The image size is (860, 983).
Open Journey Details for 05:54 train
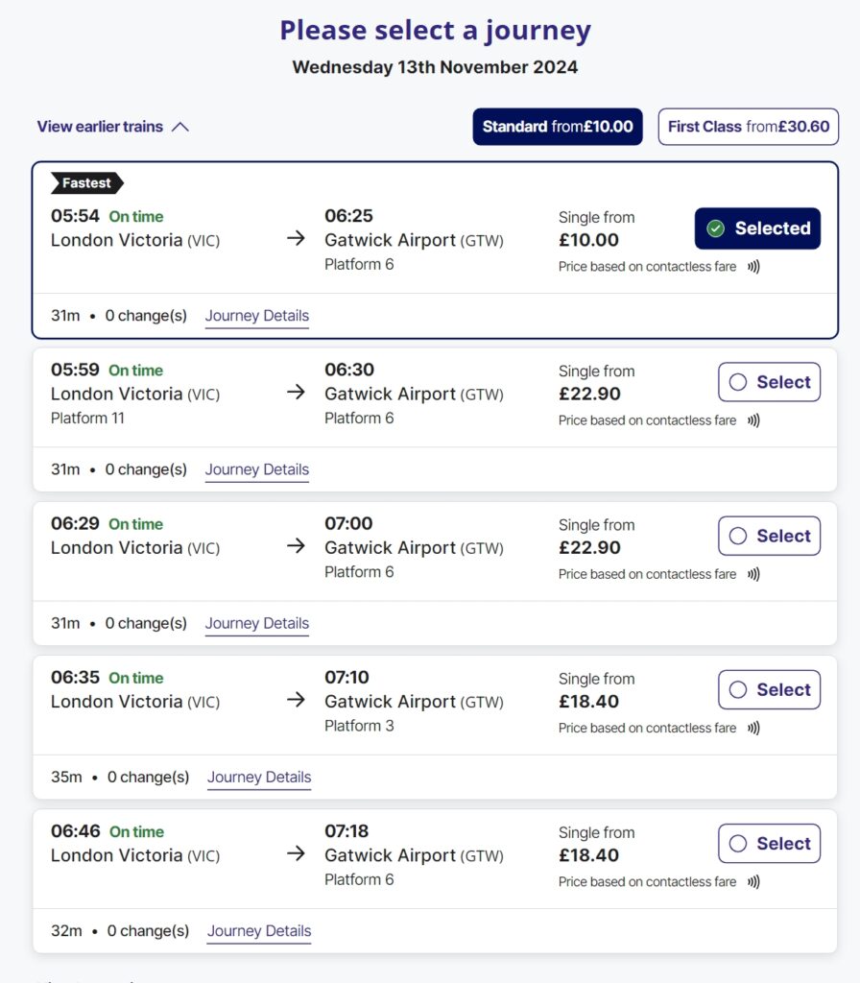[257, 316]
